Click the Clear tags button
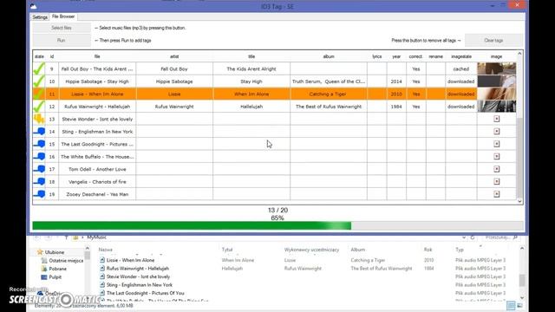The height and width of the screenshot is (312, 555). pyautogui.click(x=493, y=41)
